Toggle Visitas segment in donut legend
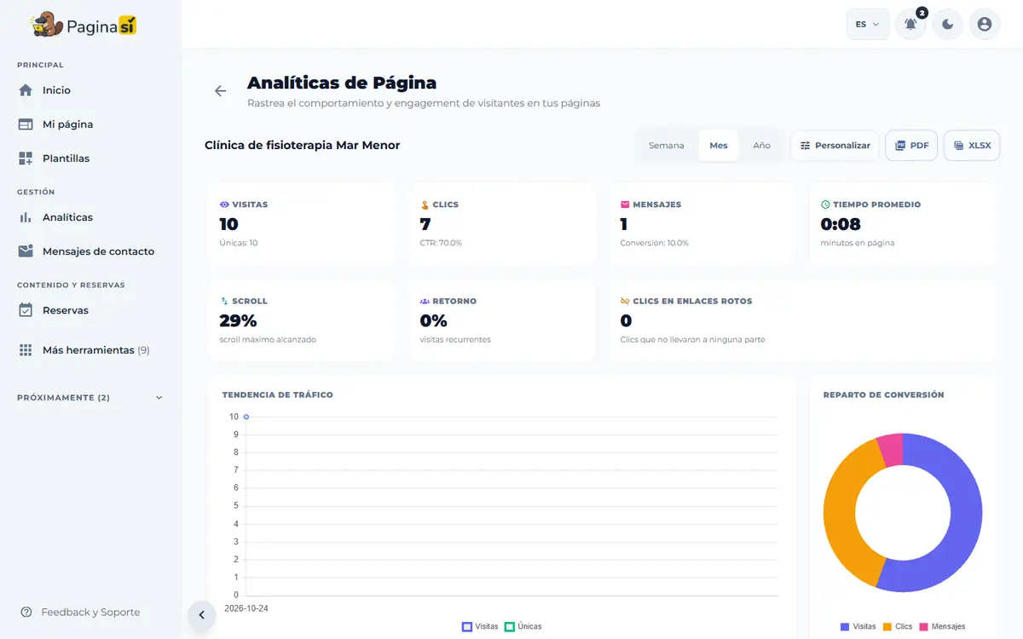This screenshot has width=1023, height=639. click(858, 626)
